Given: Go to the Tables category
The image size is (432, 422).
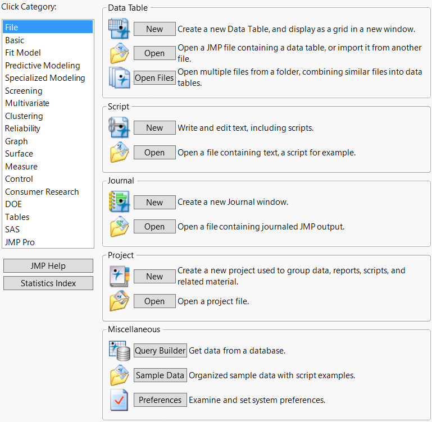Looking at the screenshot, I should click(48, 217).
